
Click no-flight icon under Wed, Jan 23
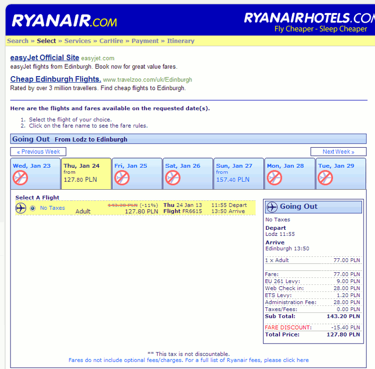(x=20, y=178)
